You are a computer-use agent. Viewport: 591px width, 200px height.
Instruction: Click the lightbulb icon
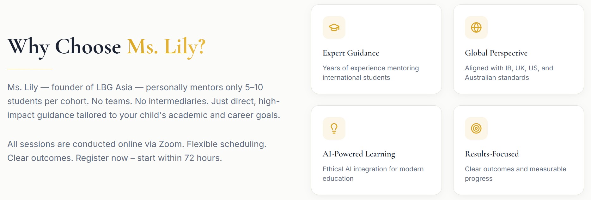(x=334, y=128)
